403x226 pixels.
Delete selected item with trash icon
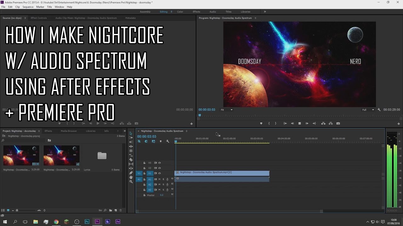[120, 210]
